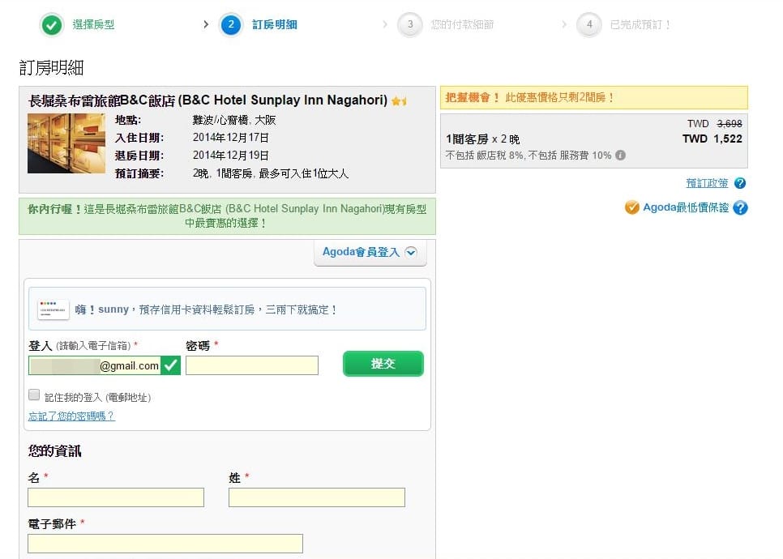This screenshot has width=783, height=559.
Task: Click the blue step 2 circle icon
Action: point(231,25)
